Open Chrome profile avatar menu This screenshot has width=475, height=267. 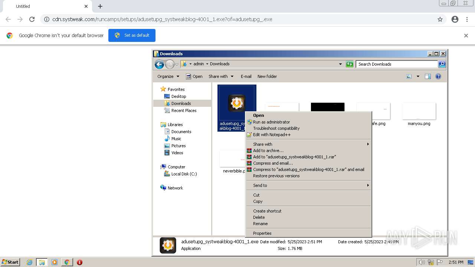(455, 19)
